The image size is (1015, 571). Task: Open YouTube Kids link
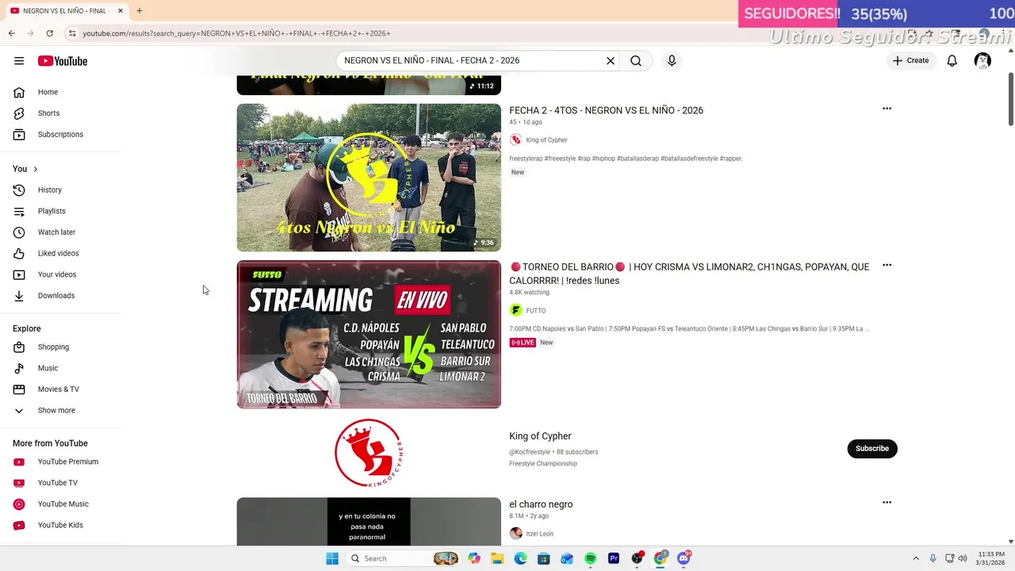click(x=60, y=525)
